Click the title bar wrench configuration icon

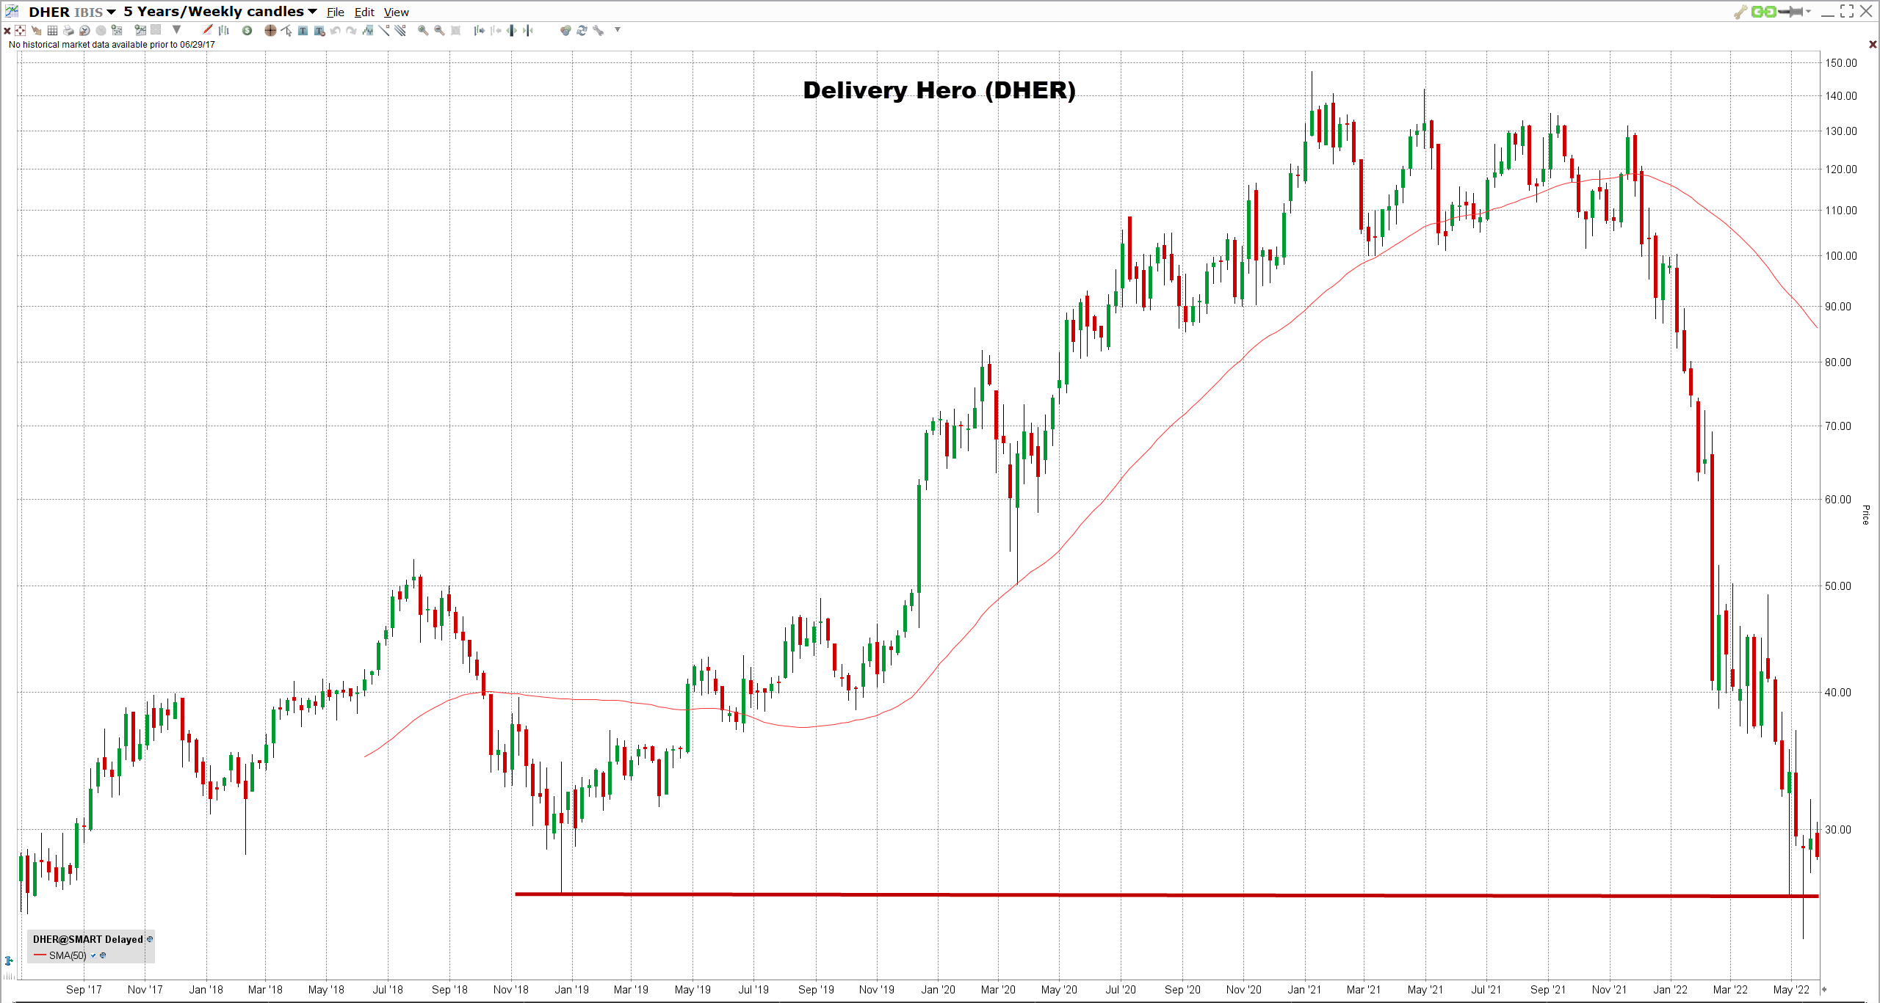1740,11
